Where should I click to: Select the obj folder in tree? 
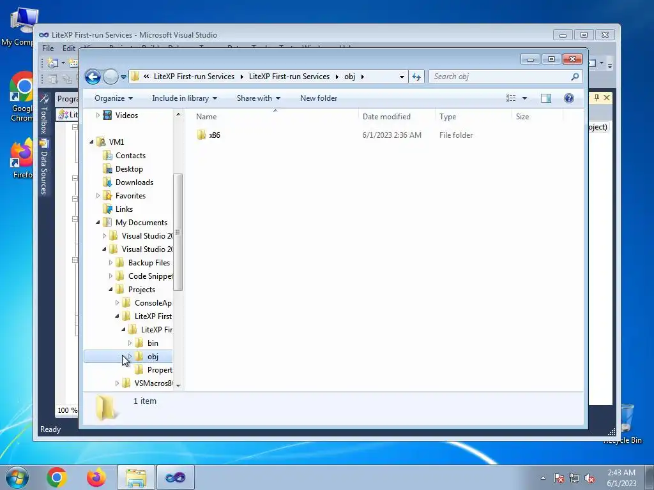[x=153, y=357]
